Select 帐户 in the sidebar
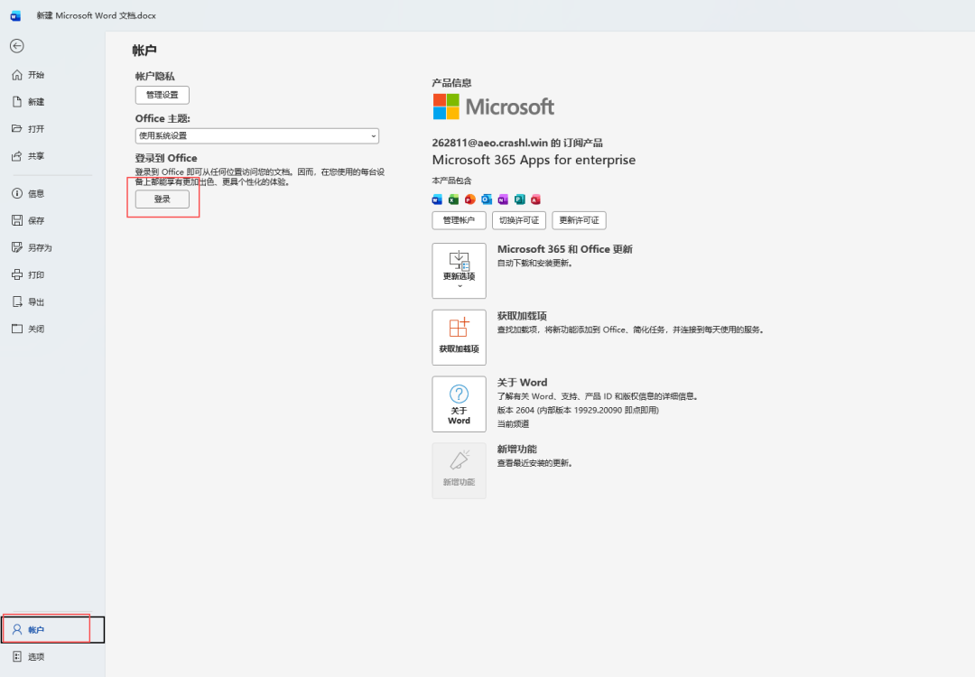The height and width of the screenshot is (677, 975). click(x=52, y=630)
